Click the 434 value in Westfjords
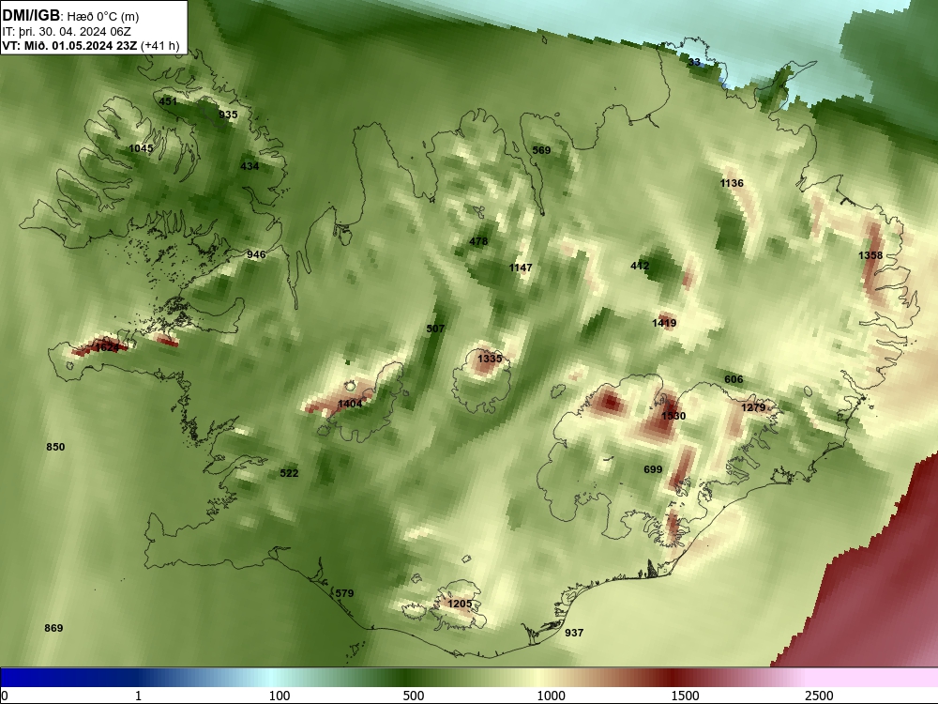The image size is (938, 704). [x=250, y=166]
